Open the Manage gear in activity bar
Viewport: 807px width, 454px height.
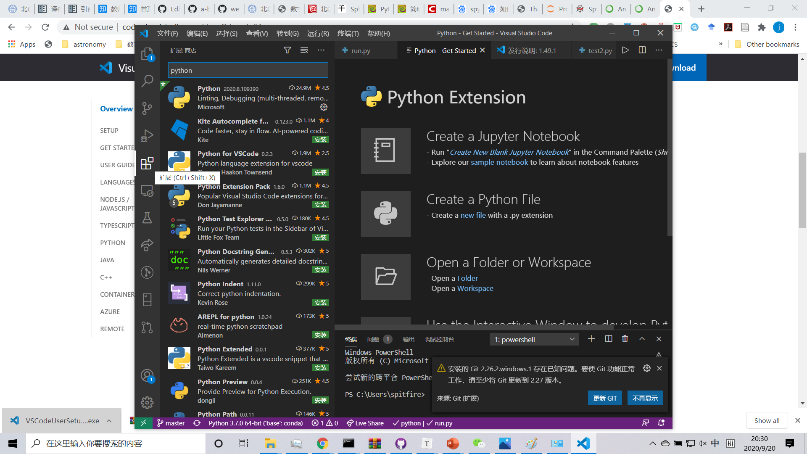pos(147,403)
